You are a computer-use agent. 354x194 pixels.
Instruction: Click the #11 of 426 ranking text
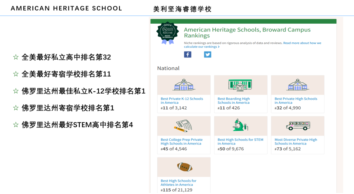[229, 108]
